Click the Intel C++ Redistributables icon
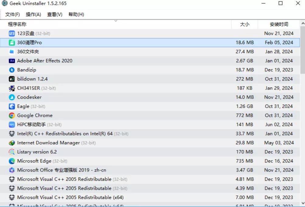 click(12, 134)
